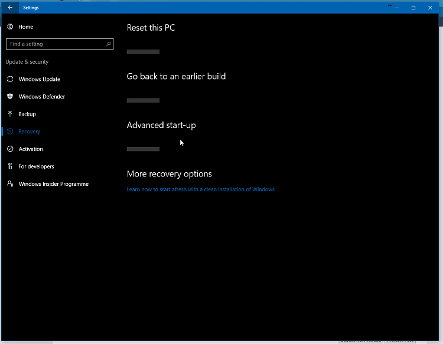Open the Activation section

[31, 149]
